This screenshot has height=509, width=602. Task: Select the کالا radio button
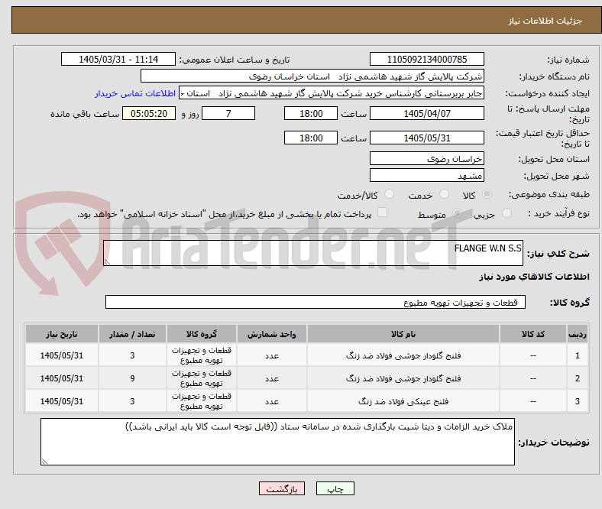(487, 194)
